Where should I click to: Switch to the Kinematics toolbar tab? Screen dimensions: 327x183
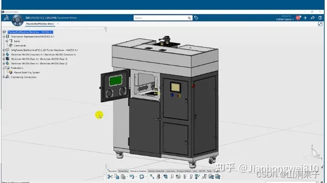pos(123,171)
